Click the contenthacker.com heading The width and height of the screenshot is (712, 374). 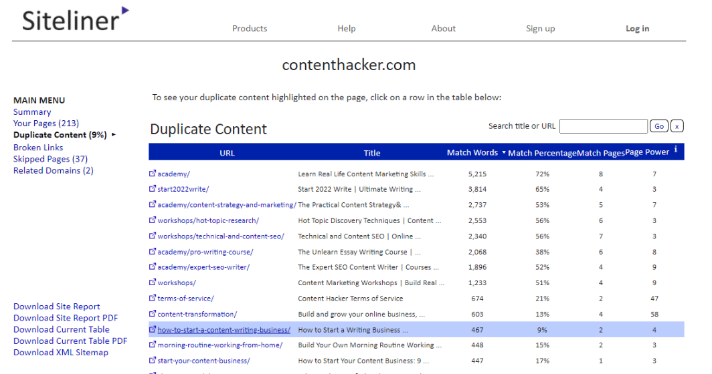[349, 65]
